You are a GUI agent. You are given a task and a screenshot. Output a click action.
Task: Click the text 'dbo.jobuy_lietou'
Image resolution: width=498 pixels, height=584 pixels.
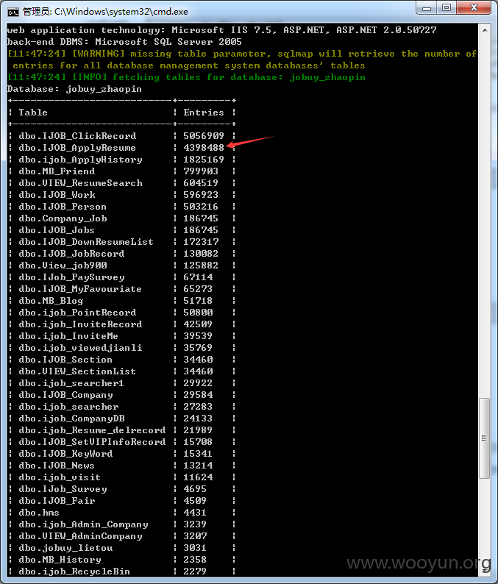(65, 548)
